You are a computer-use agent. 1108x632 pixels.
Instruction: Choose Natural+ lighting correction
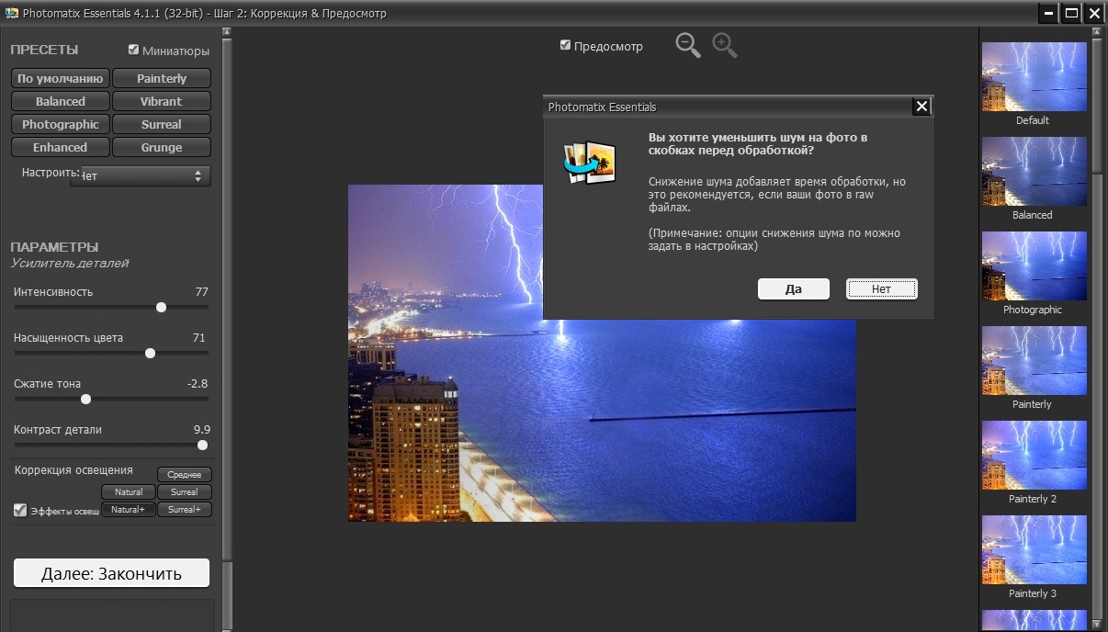129,510
